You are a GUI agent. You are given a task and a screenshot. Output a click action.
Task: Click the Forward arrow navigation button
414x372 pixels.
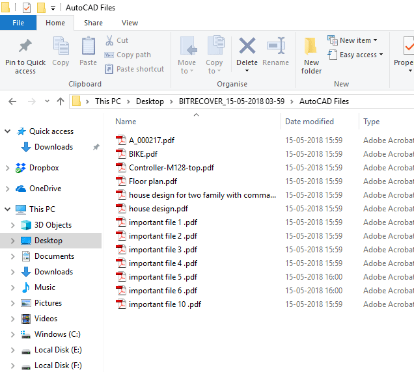32,101
